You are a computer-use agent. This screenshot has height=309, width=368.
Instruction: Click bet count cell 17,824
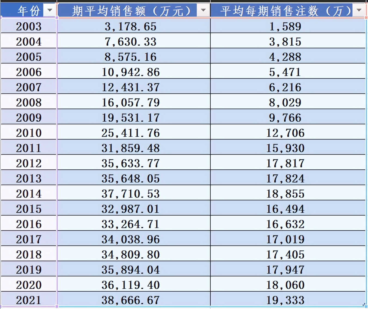[x=288, y=178]
